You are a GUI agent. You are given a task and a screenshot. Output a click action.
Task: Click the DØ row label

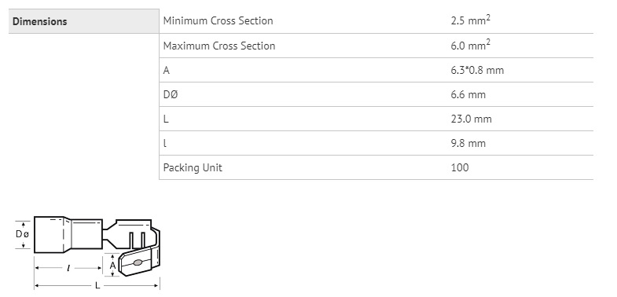point(171,95)
